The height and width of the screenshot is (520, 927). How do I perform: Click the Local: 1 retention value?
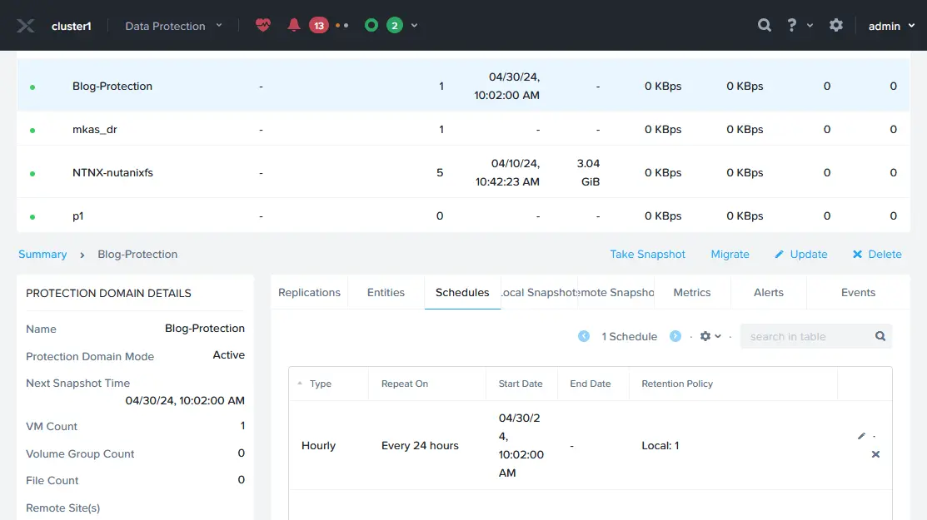pos(660,446)
